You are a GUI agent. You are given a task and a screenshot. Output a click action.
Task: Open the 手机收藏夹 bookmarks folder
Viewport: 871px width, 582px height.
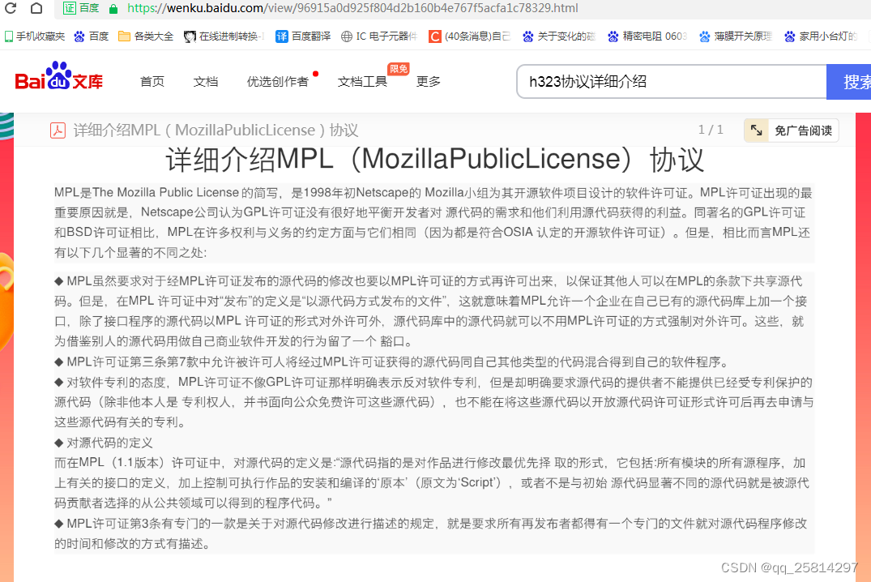(x=33, y=36)
